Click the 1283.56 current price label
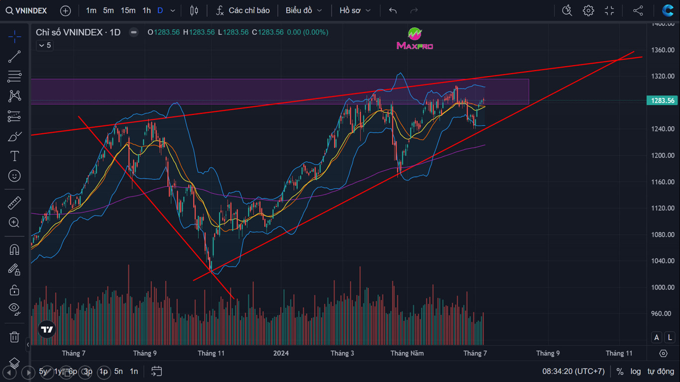This screenshot has width=680, height=382. pyautogui.click(x=663, y=100)
